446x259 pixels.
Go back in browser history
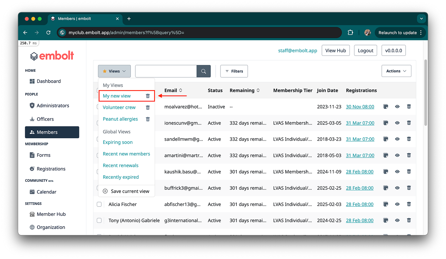pos(25,32)
